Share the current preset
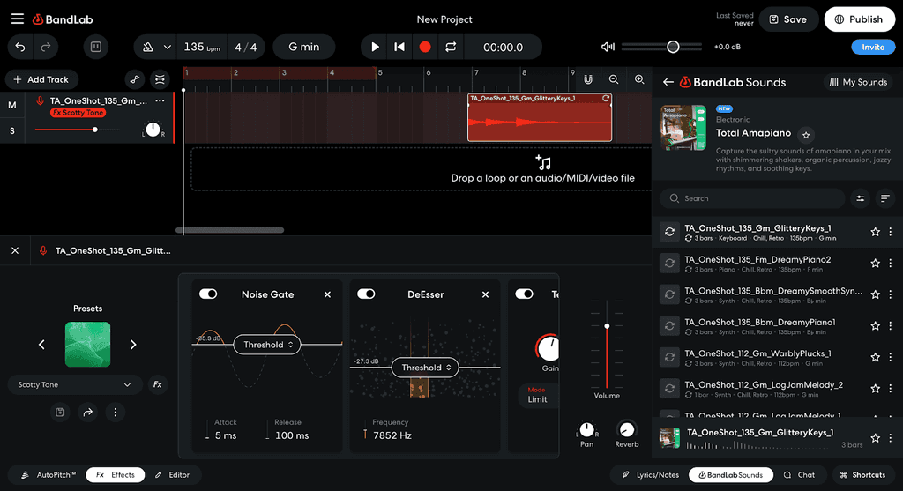903x491 pixels. 87,413
